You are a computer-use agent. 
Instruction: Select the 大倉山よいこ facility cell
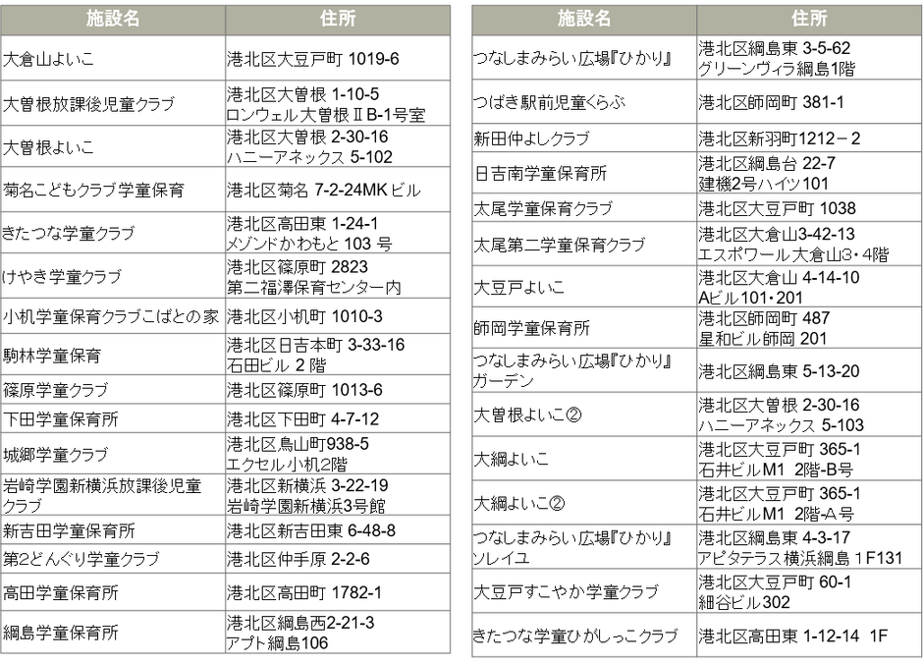click(49, 60)
